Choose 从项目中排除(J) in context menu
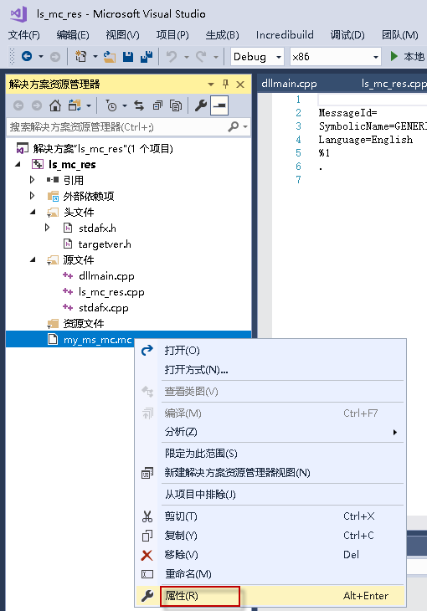 [270, 495]
